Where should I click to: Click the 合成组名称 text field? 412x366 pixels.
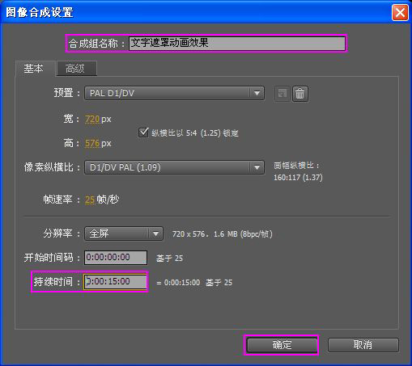click(237, 44)
